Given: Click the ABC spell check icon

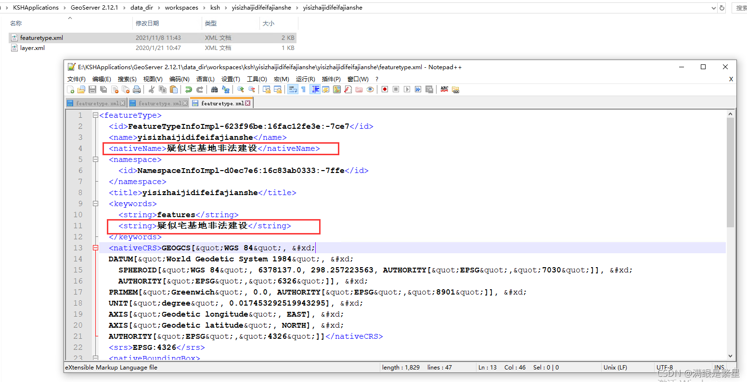Looking at the screenshot, I should (444, 89).
